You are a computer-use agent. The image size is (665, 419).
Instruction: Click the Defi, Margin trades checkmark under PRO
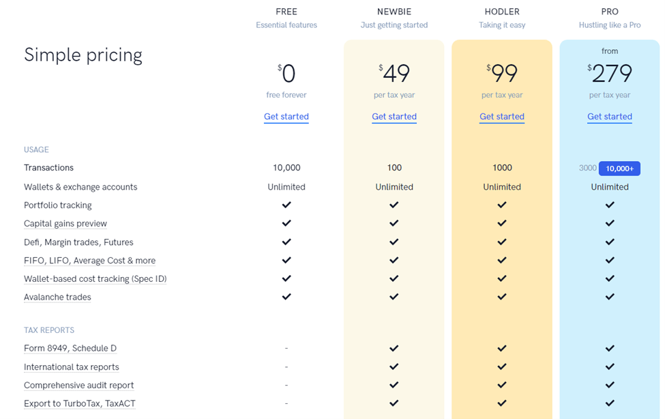click(x=610, y=242)
